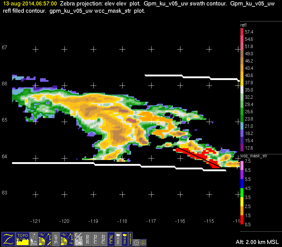Toggle the yellow MAP overlay icon
Screen dimensions: 282x247
pyautogui.click(x=125, y=239)
